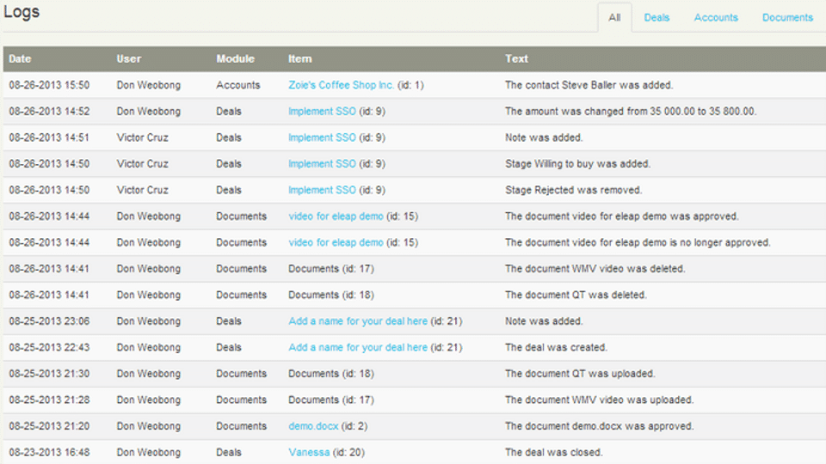This screenshot has height=464, width=826.
Task: Select the Accounts tab
Action: [716, 17]
